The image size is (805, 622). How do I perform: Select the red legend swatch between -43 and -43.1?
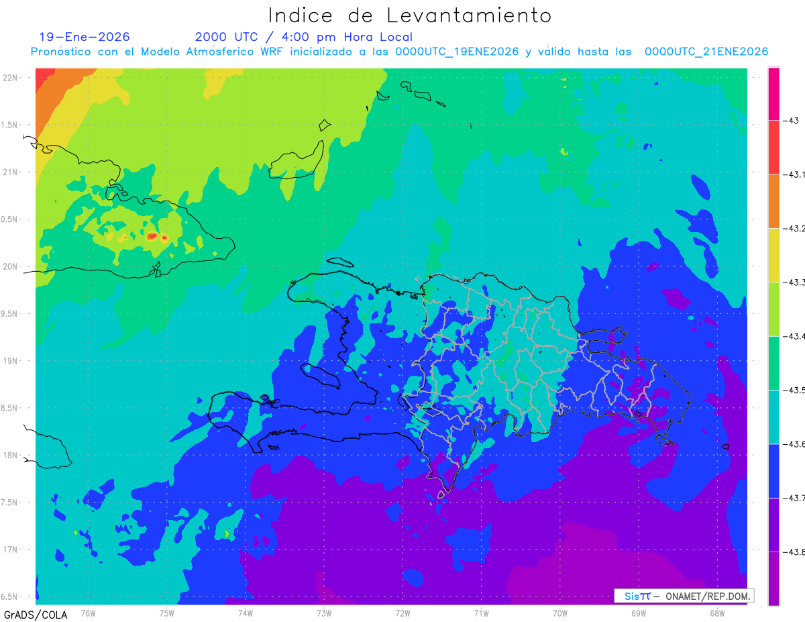773,148
